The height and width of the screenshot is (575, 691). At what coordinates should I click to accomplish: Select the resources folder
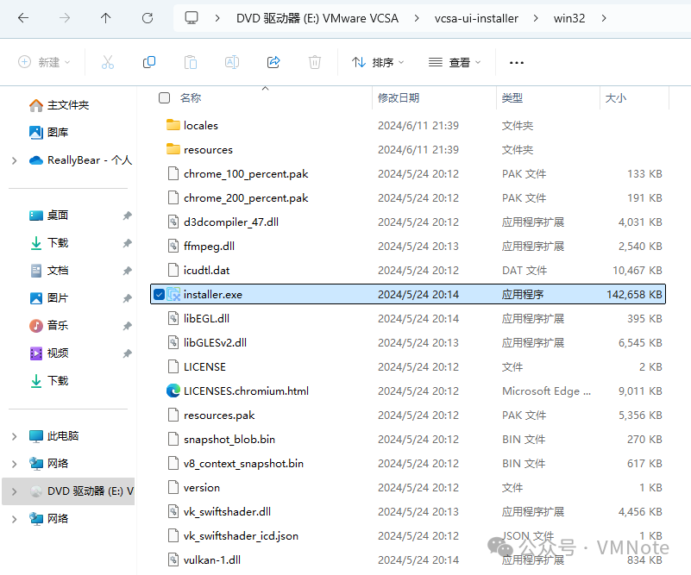pos(208,150)
